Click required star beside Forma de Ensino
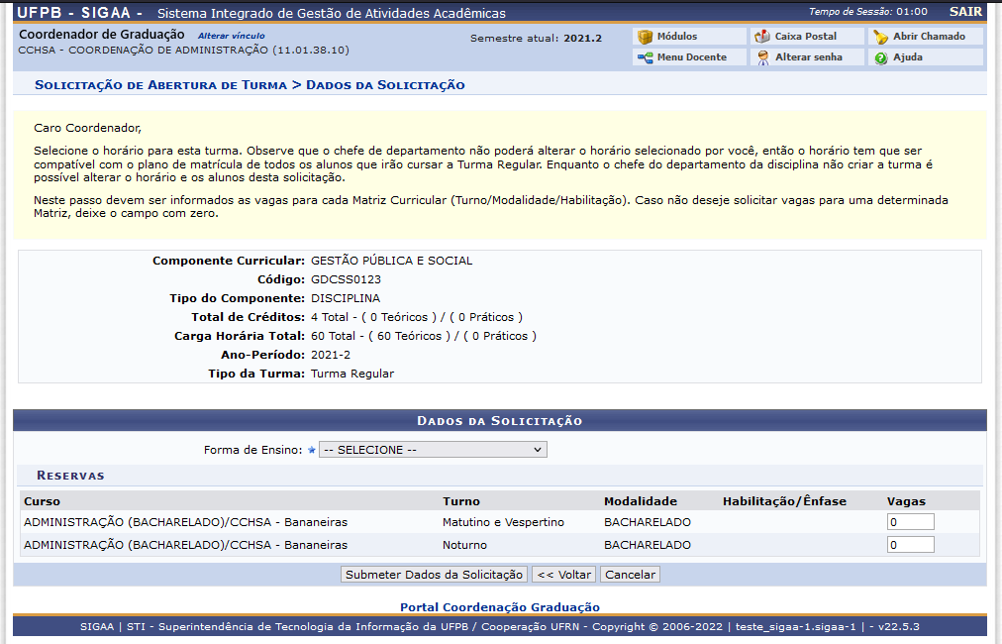This screenshot has width=1002, height=644. (x=311, y=450)
